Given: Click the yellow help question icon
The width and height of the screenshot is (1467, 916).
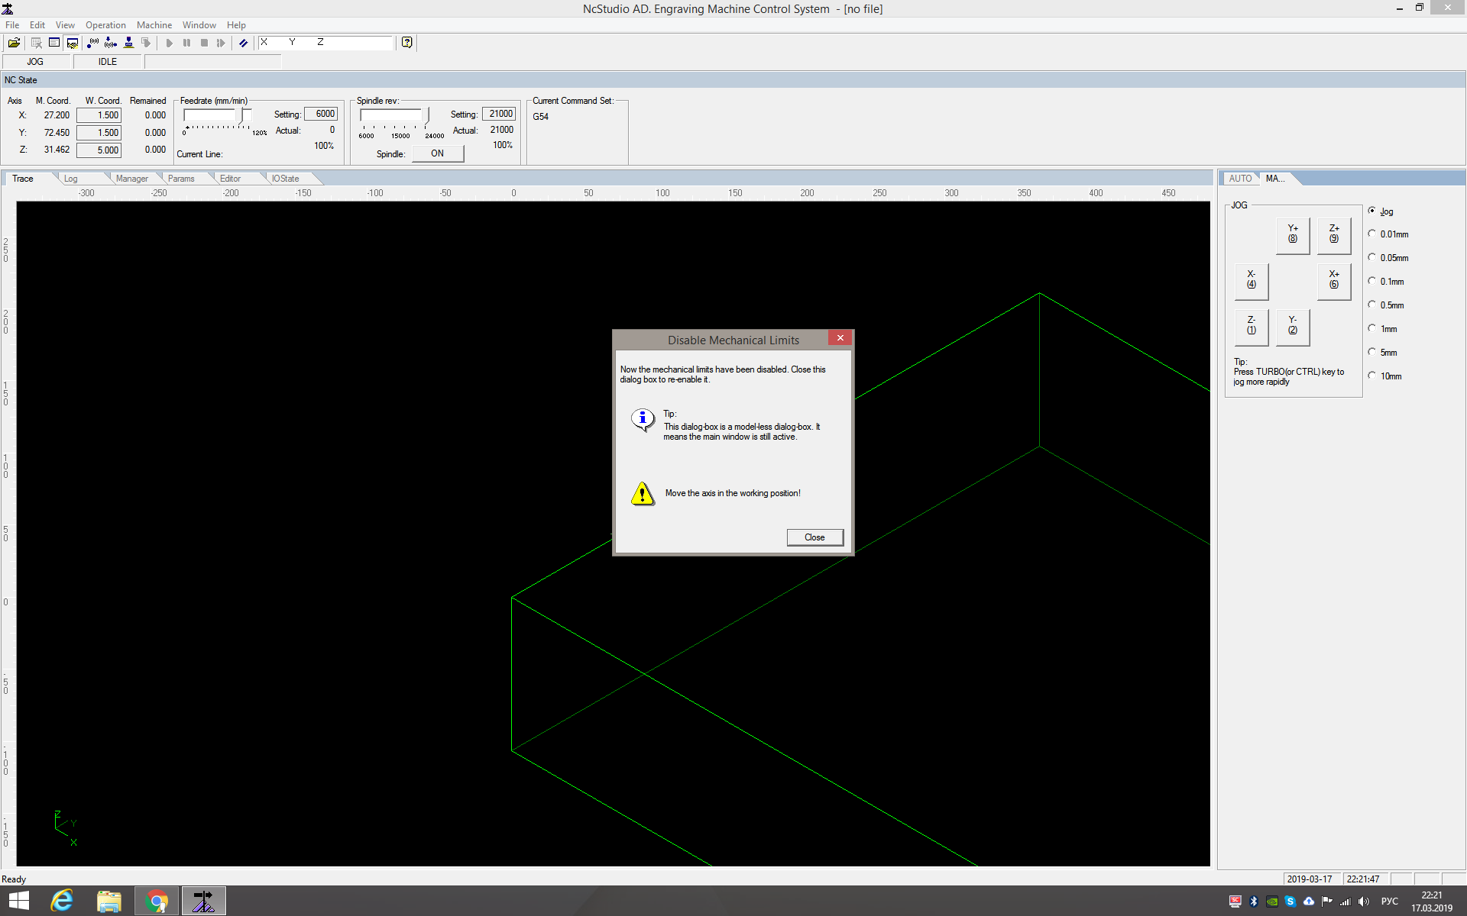Looking at the screenshot, I should click(x=406, y=43).
